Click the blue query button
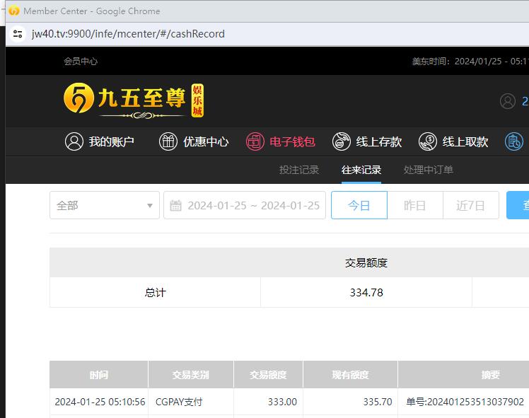 tap(518, 205)
